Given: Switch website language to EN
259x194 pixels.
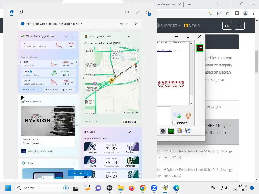Looking at the screenshot, I should tap(227, 26).
